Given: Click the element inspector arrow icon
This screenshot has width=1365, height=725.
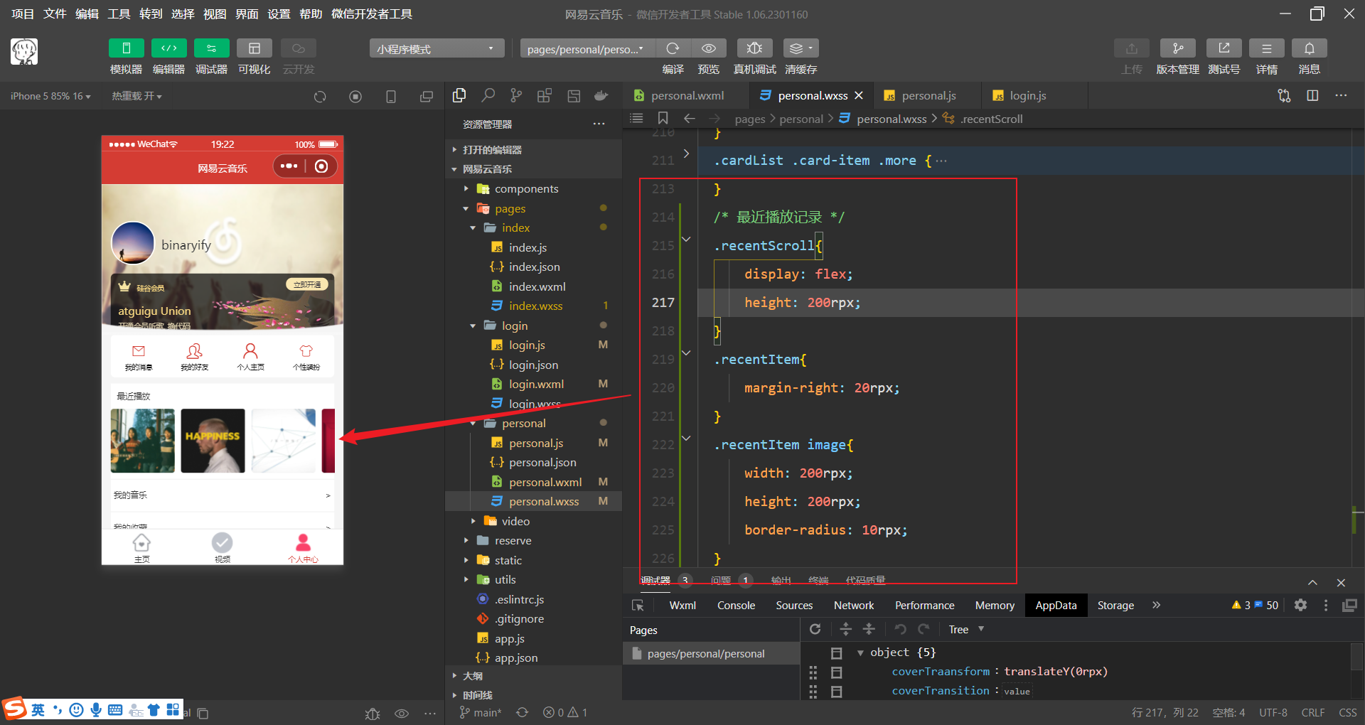Looking at the screenshot, I should pos(638,606).
